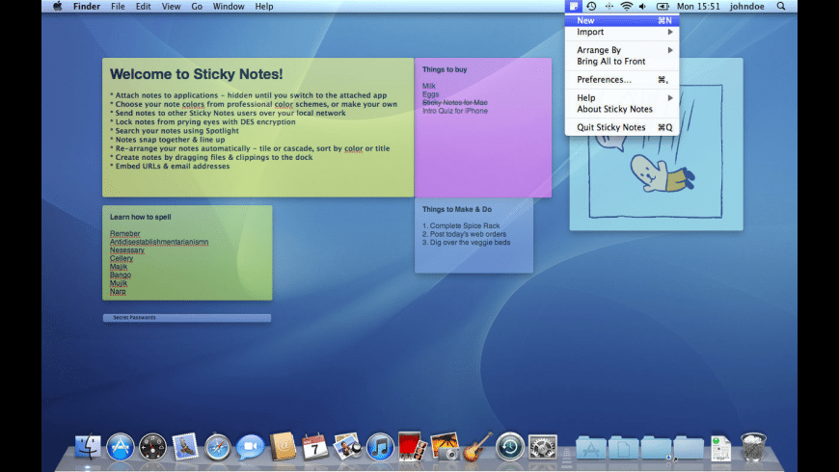
Task: Launch Safari from the Dock
Action: coord(218,446)
